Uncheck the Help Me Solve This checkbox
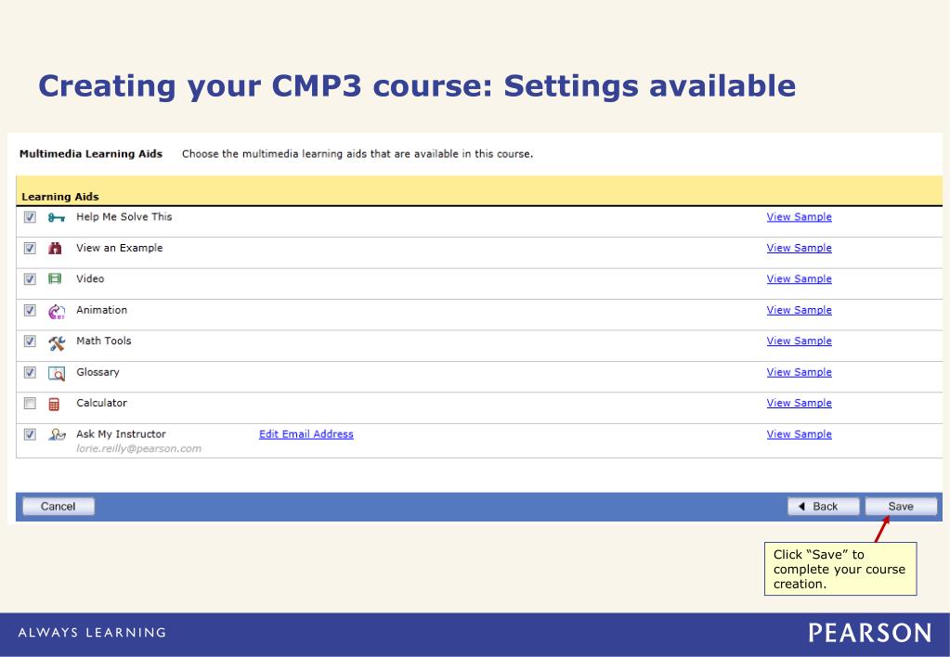Screen dimensions: 950x657 (x=30, y=217)
